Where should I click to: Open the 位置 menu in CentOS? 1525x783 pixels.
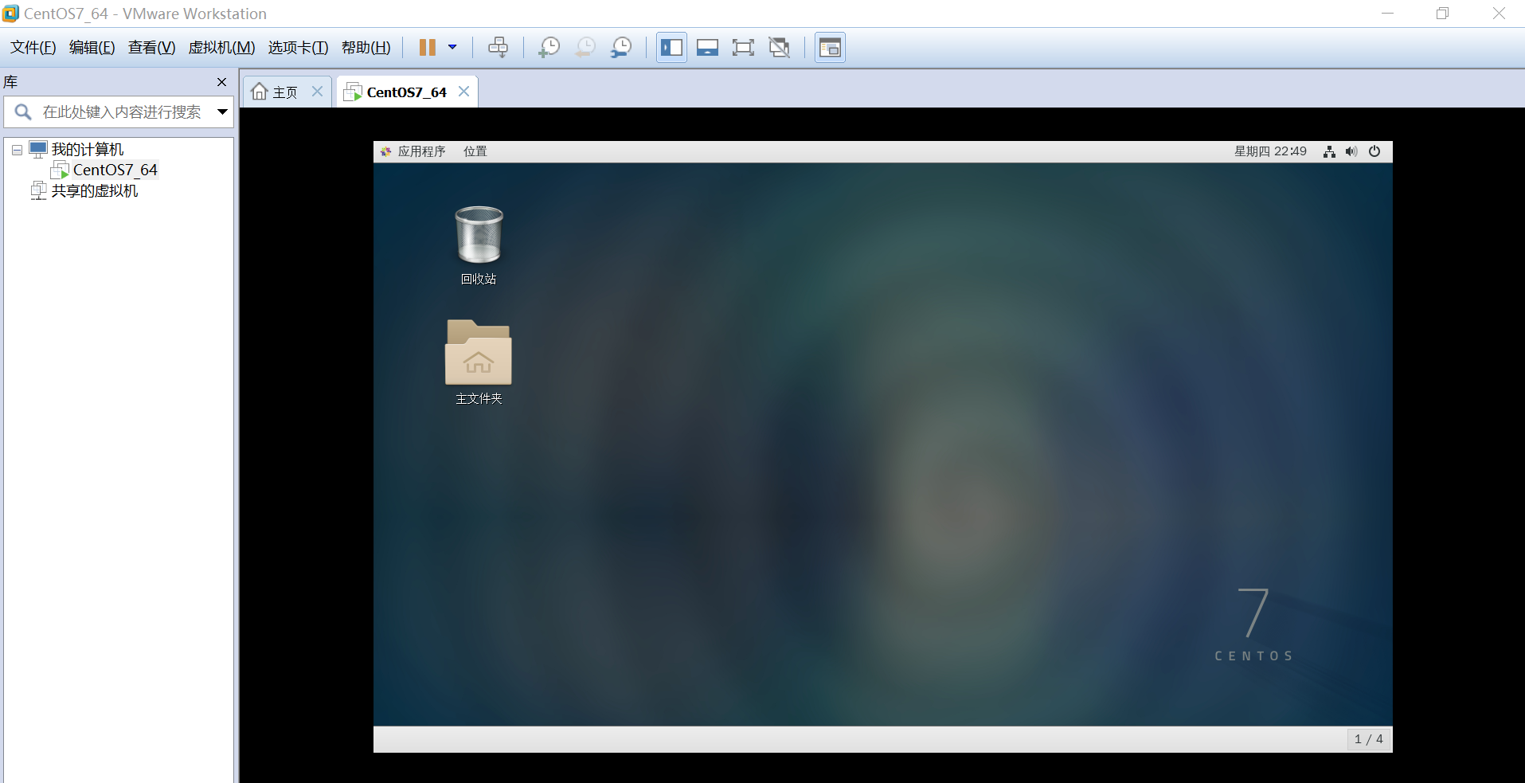475,151
